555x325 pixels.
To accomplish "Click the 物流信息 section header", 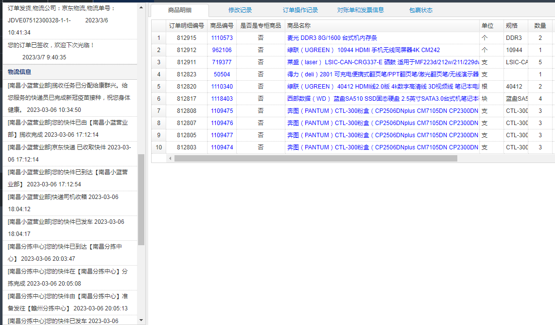I will (69, 72).
